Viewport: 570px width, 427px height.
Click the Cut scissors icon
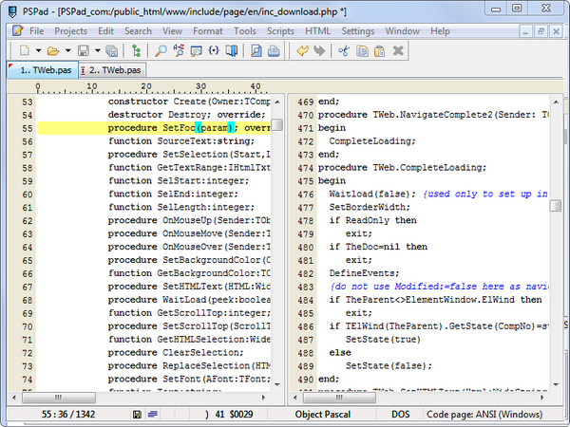point(343,50)
